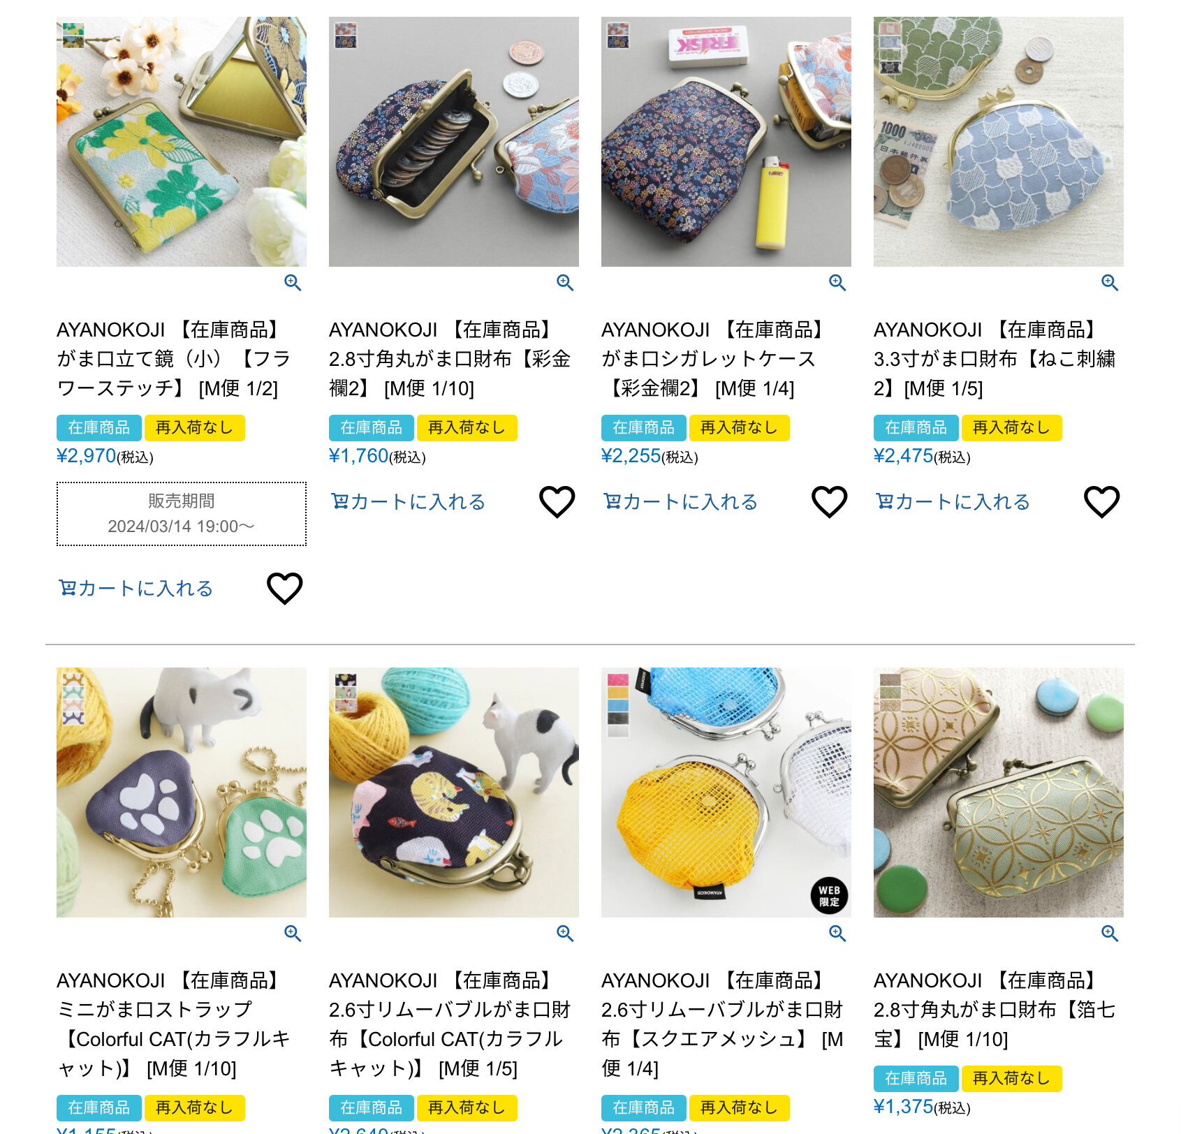
Task: Open the 箔七宝 2.8寸角丸がま口財布 product link
Action: (x=995, y=1010)
